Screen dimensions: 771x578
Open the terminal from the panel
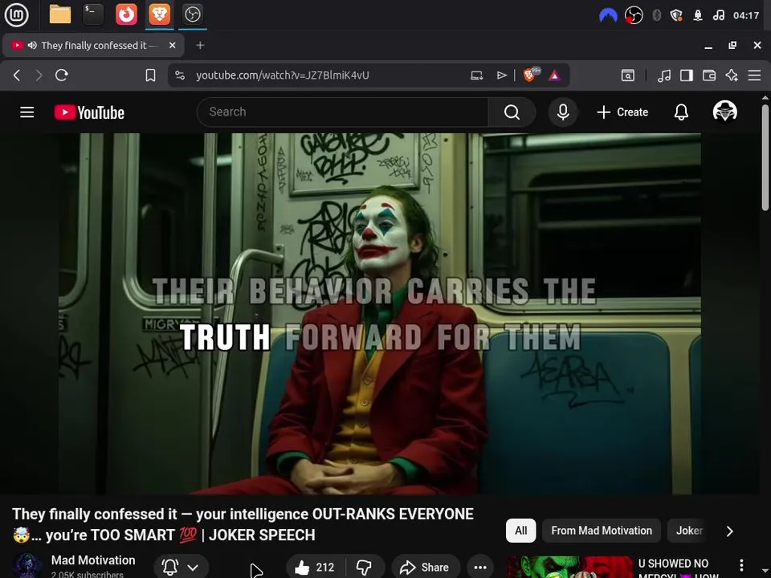92,14
